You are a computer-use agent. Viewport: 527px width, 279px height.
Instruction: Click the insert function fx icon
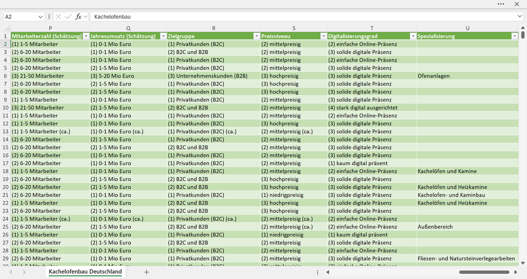(78, 17)
